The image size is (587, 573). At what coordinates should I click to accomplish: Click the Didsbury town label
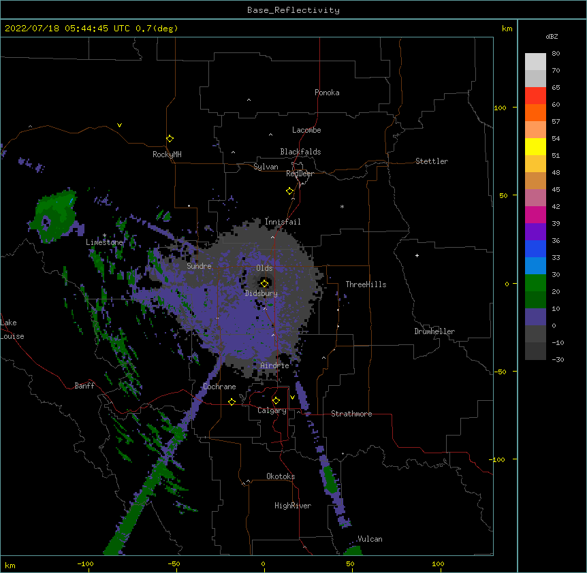click(261, 293)
